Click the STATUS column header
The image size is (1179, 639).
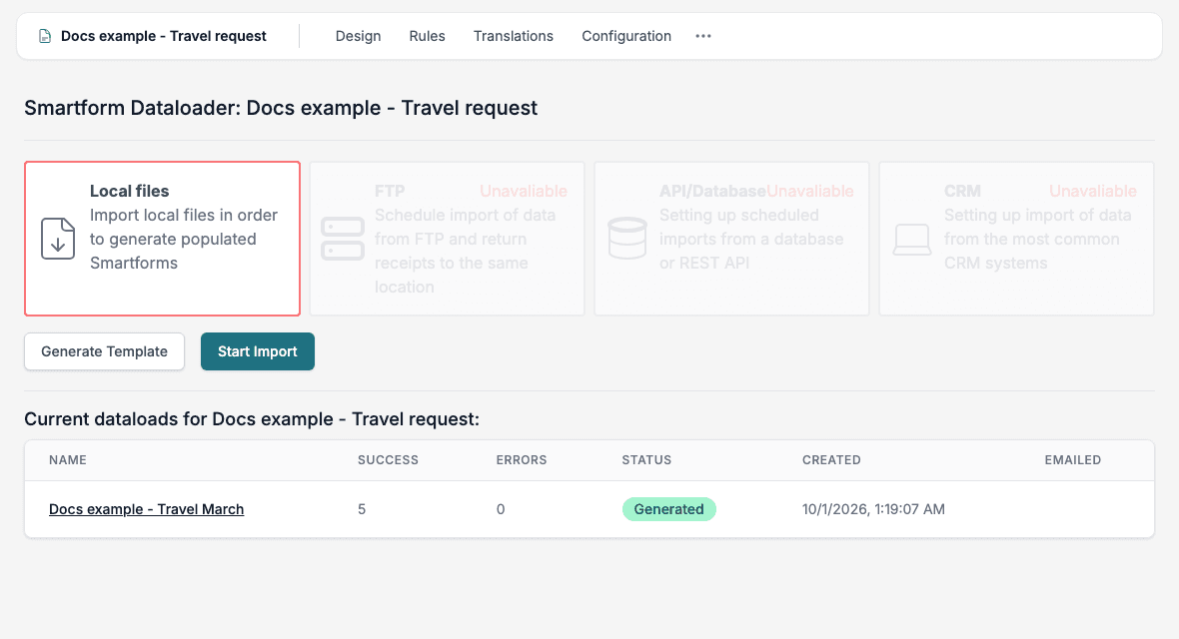coord(646,460)
